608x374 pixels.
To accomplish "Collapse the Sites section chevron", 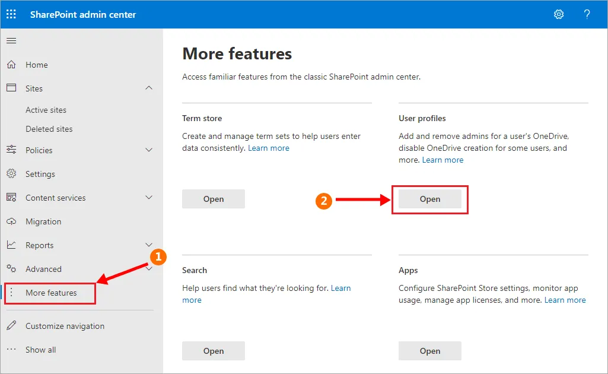I will click(149, 88).
